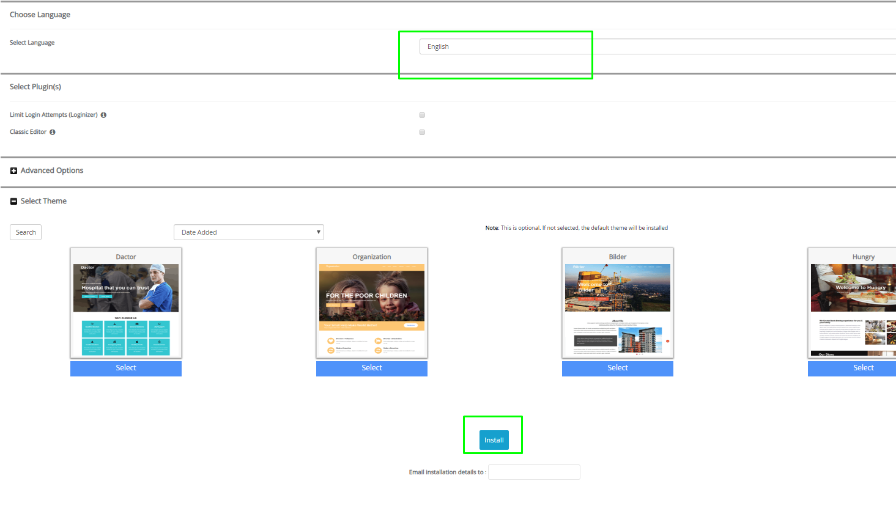Click the Install button
This screenshot has height=506, width=896.
[493, 439]
